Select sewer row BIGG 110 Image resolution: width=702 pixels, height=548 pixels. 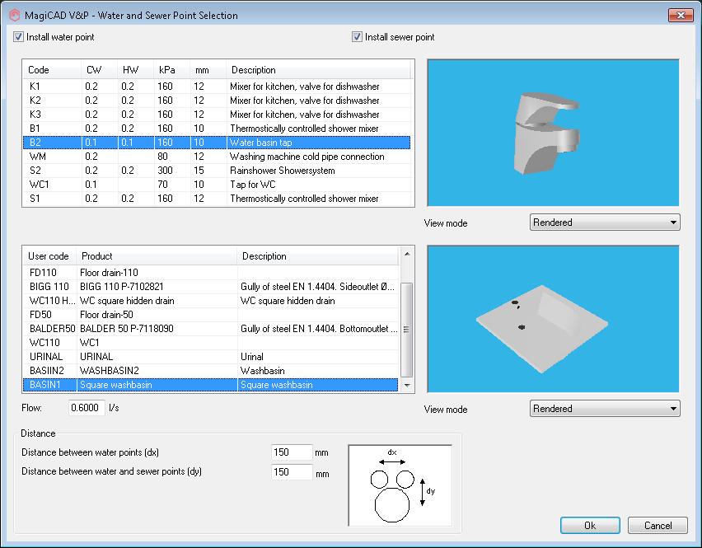pos(211,287)
